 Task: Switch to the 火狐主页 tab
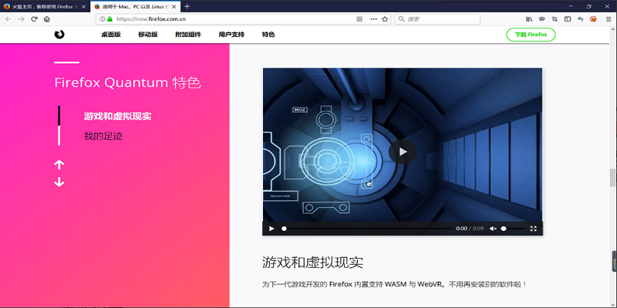[42, 6]
